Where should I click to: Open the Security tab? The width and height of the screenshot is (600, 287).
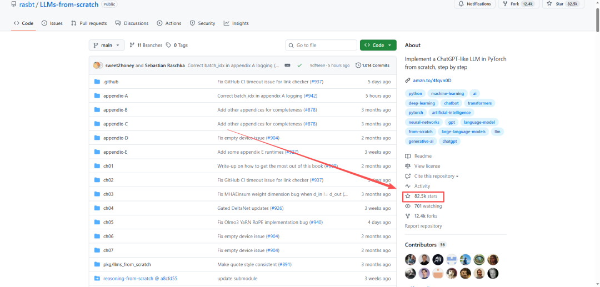coord(202,23)
